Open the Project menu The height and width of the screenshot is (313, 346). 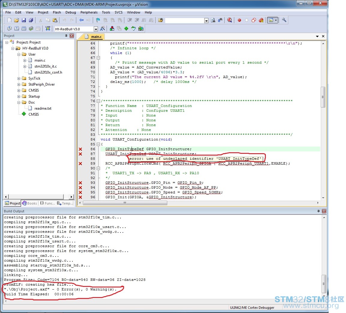pos(43,12)
